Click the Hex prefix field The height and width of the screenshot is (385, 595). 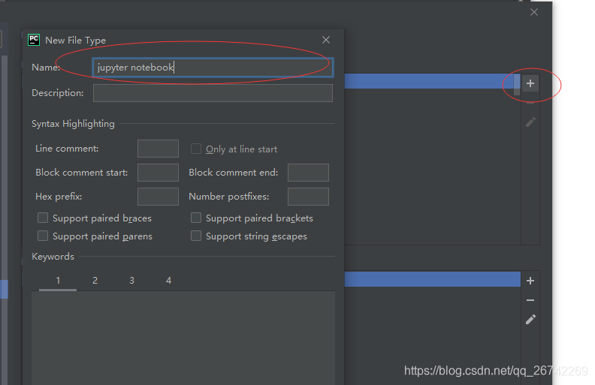click(x=158, y=197)
